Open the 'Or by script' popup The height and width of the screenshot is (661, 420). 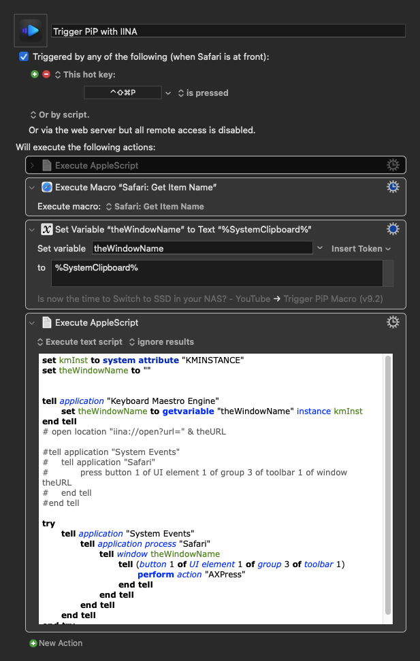[x=59, y=115]
